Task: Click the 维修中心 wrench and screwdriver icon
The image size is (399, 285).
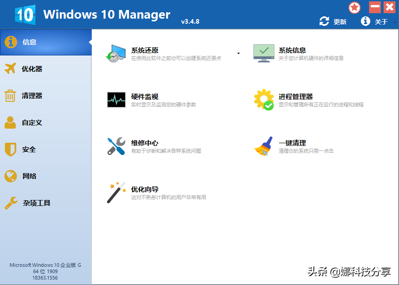Action: coord(116,146)
